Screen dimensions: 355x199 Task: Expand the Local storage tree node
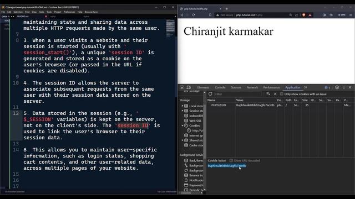coord(182,106)
